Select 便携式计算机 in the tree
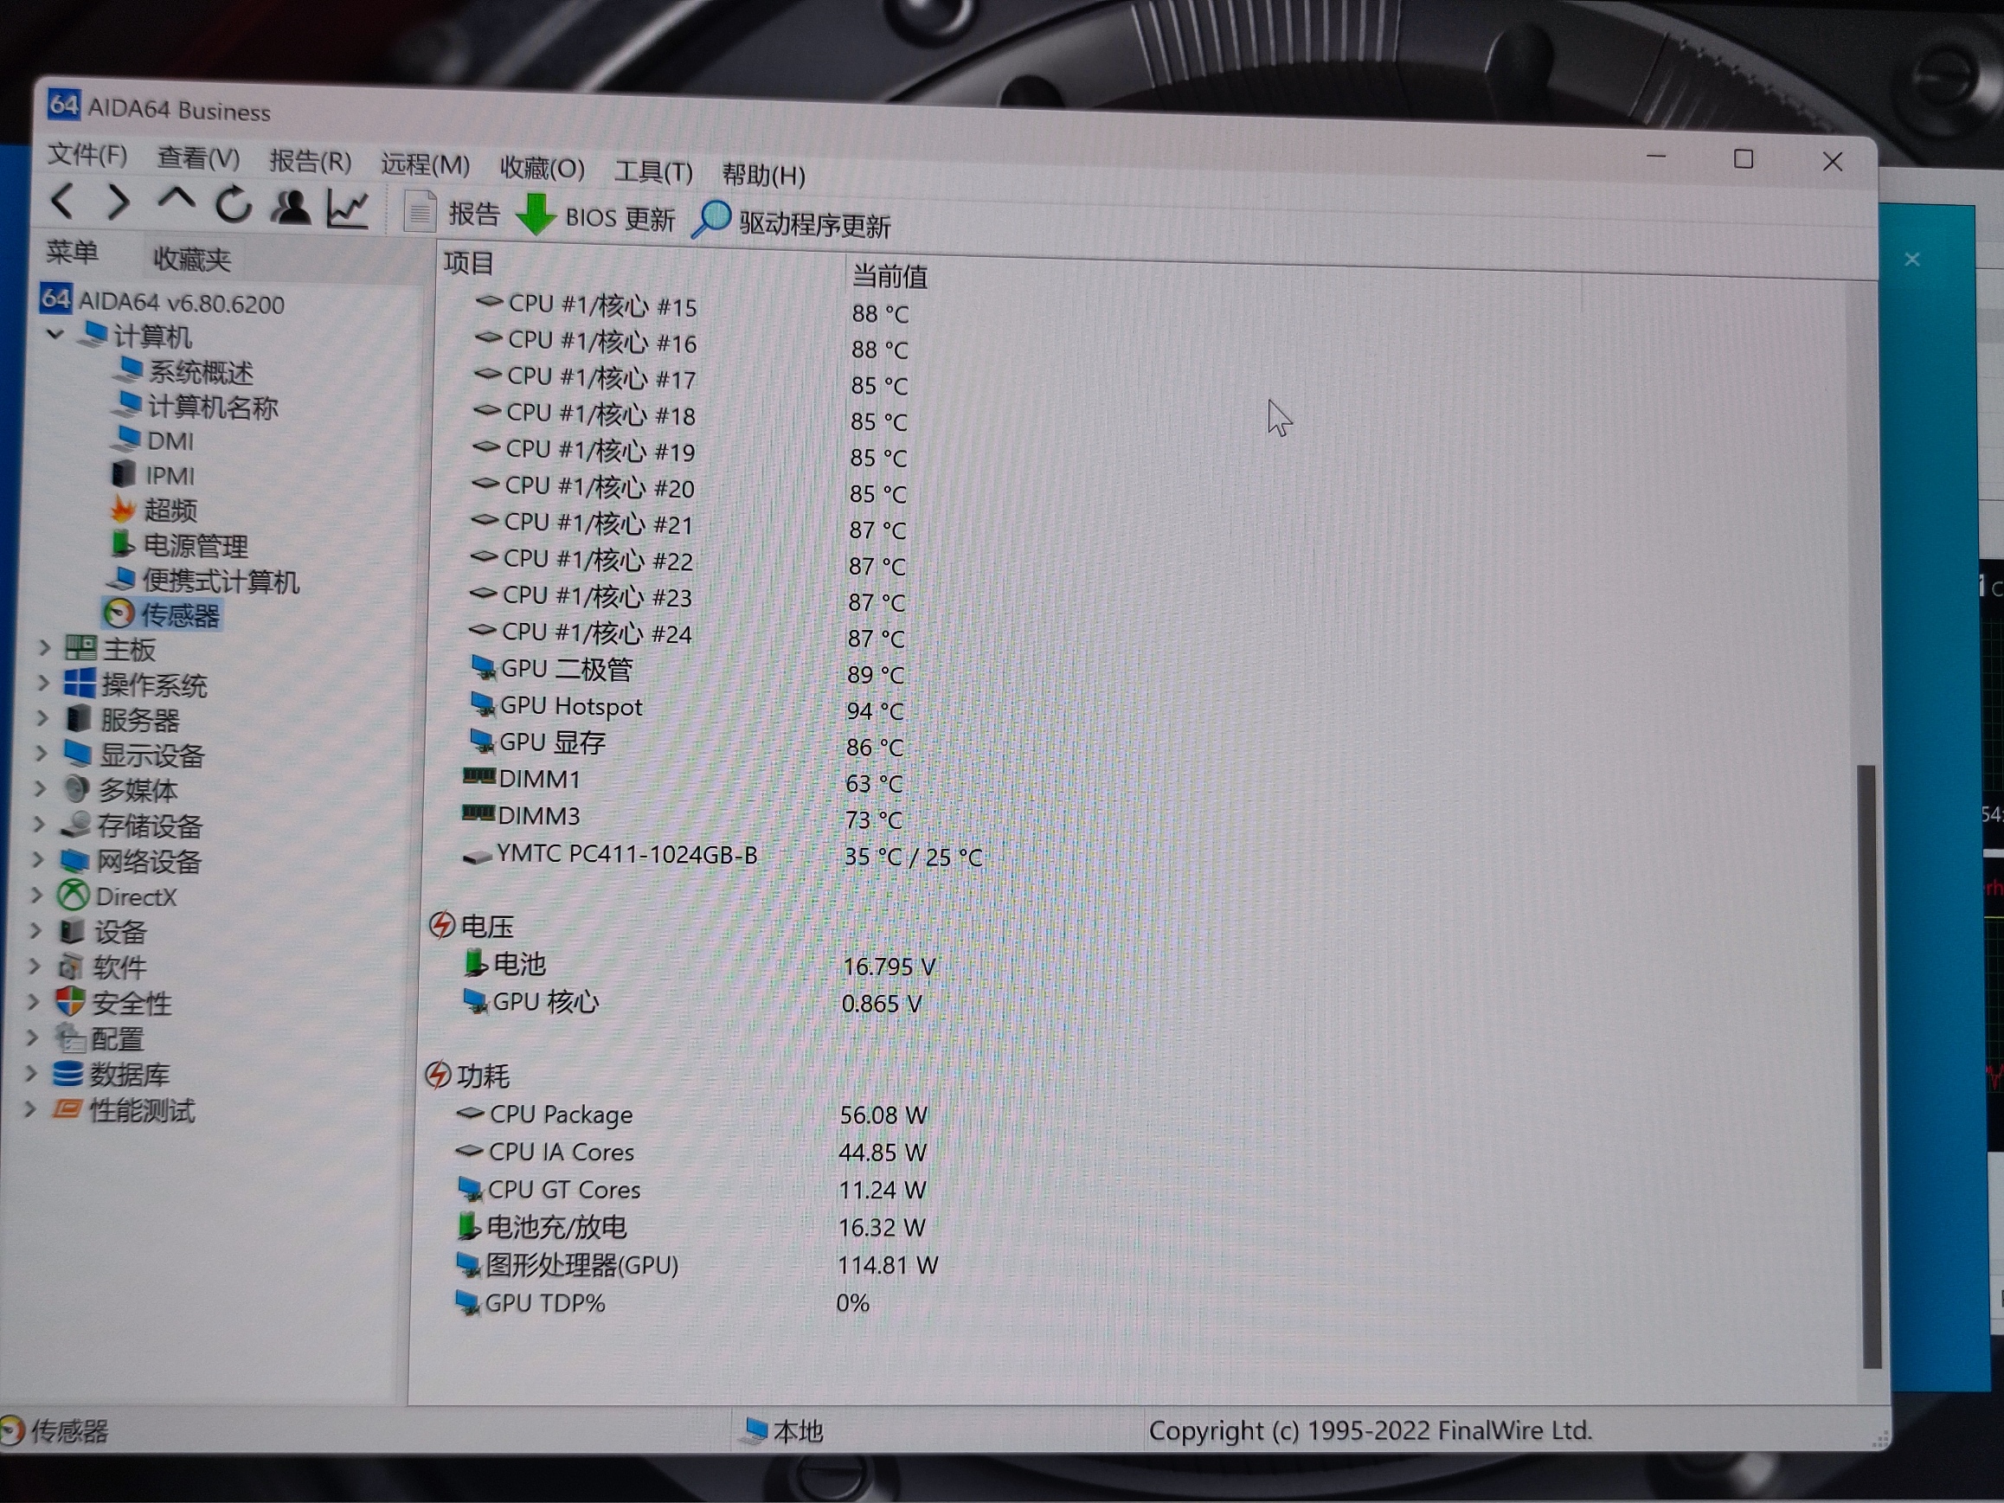 pyautogui.click(x=203, y=581)
